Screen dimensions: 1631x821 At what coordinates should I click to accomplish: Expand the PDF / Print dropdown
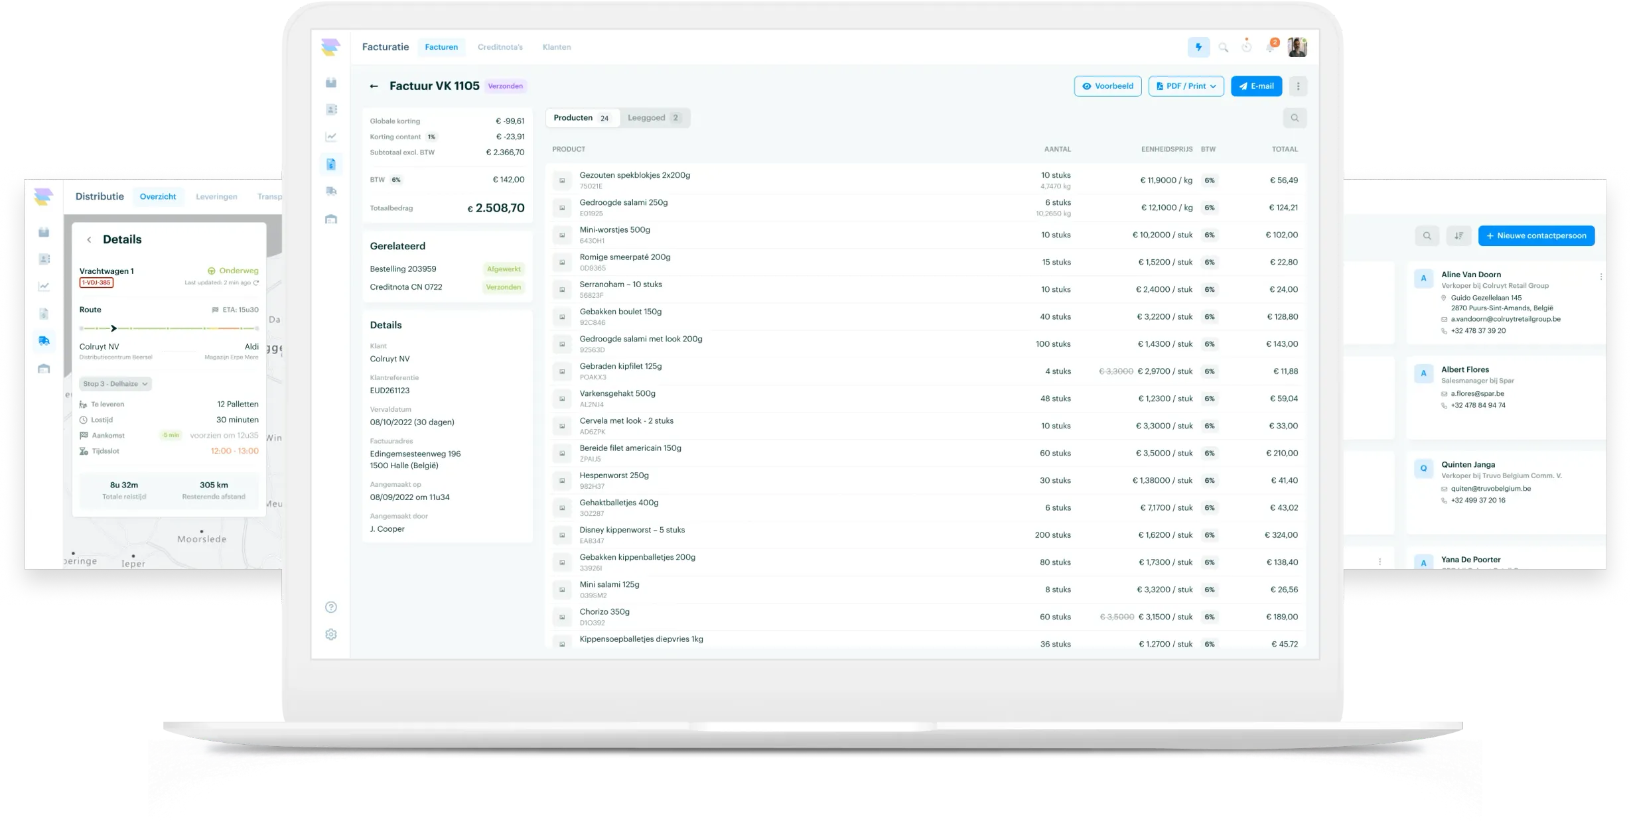pyautogui.click(x=1186, y=86)
